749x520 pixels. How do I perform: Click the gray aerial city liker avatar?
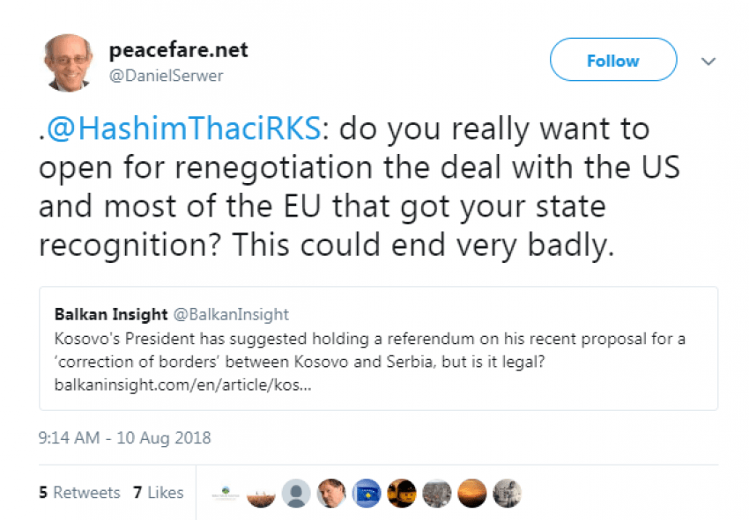point(435,493)
